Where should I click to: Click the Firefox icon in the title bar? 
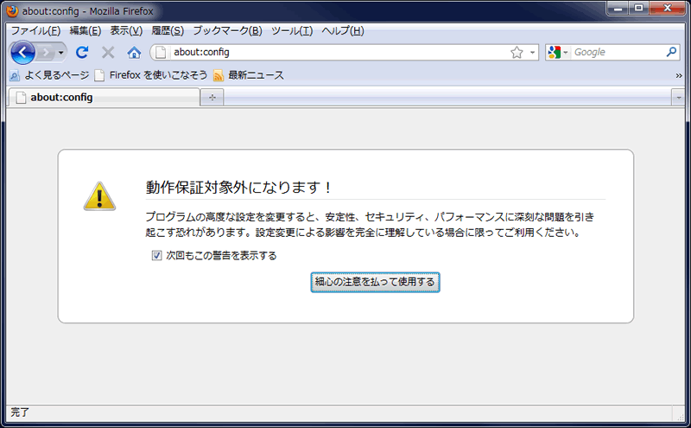click(12, 10)
